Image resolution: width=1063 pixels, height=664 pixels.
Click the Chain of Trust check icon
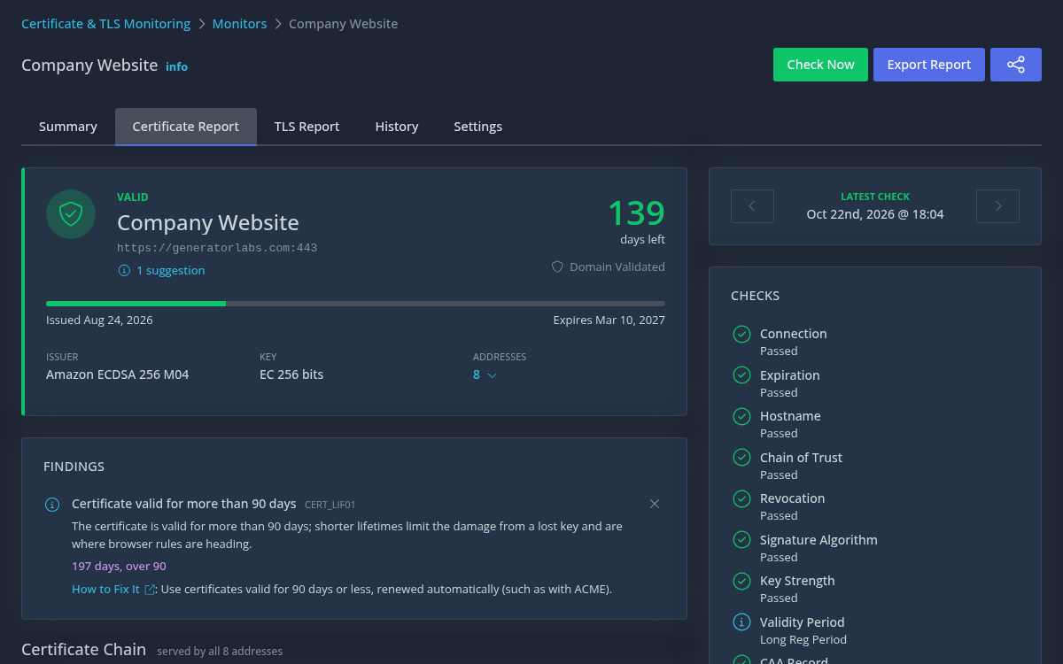pos(742,458)
